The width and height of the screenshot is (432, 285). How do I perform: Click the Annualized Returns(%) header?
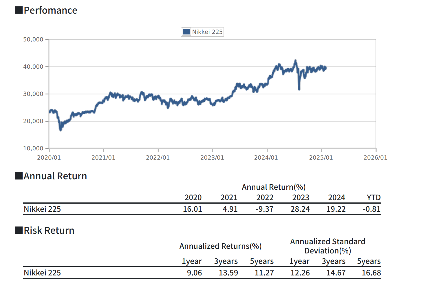click(221, 246)
